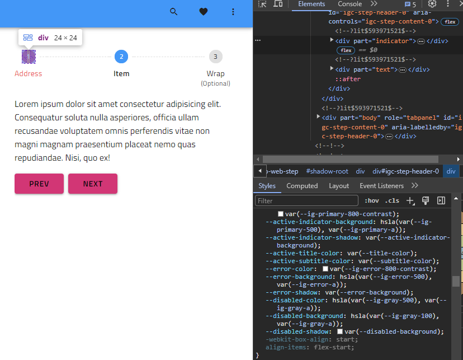Select div#igc-step-header-0 breadcrumb
Image resolution: width=463 pixels, height=360 pixels.
tap(405, 171)
